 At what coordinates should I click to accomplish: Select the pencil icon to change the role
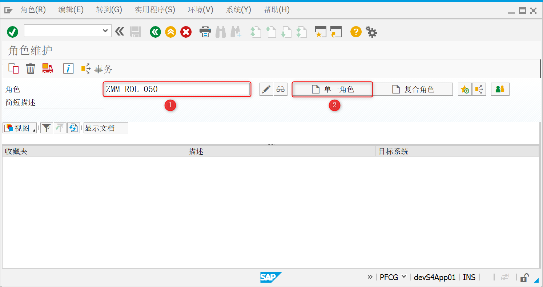pos(266,89)
